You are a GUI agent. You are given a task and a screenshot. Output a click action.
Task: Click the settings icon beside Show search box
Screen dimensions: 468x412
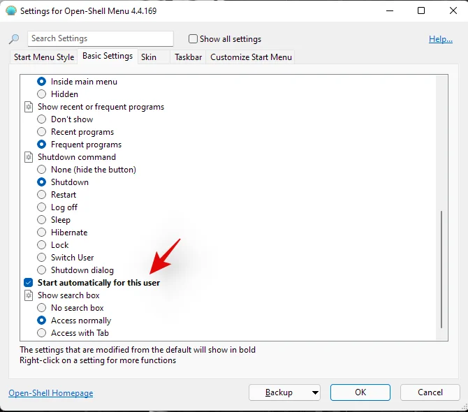[x=29, y=295]
